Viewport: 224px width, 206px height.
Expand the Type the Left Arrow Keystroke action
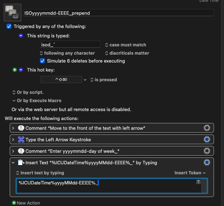(13, 139)
